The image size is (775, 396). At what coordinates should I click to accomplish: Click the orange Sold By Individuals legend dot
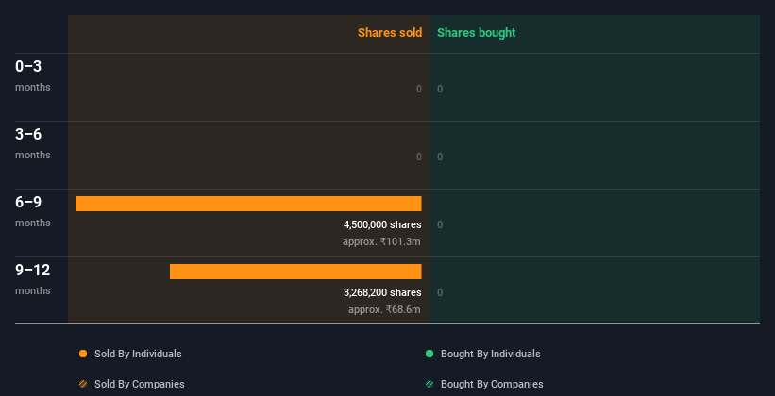(83, 354)
